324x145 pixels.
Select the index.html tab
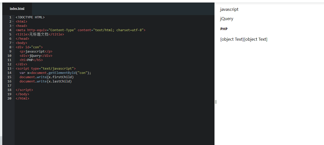[x=17, y=9]
